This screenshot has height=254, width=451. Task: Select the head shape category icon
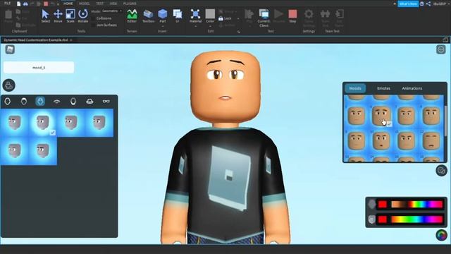[8, 102]
